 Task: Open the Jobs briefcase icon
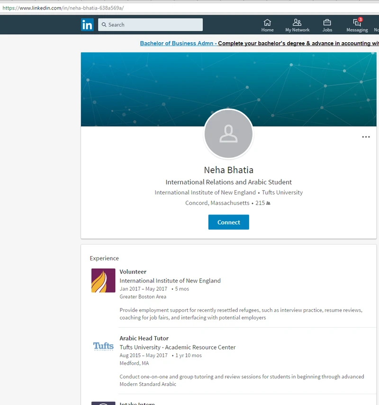[327, 26]
